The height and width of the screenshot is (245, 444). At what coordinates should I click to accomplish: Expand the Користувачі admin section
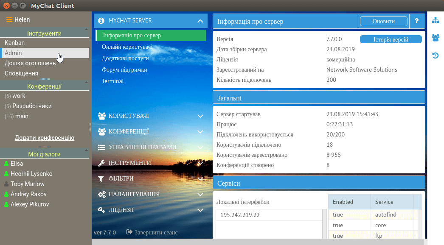[200, 116]
